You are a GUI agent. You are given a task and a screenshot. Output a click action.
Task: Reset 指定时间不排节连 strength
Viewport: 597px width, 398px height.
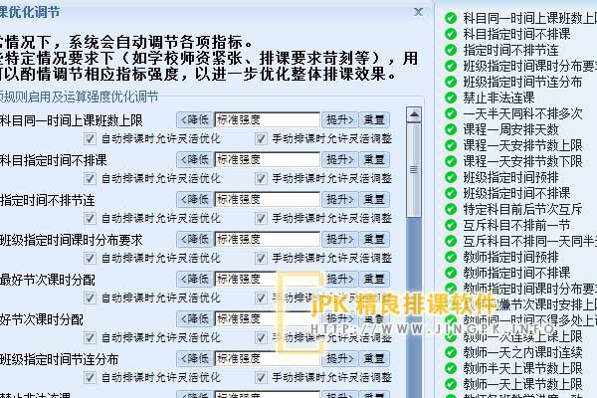pos(374,199)
